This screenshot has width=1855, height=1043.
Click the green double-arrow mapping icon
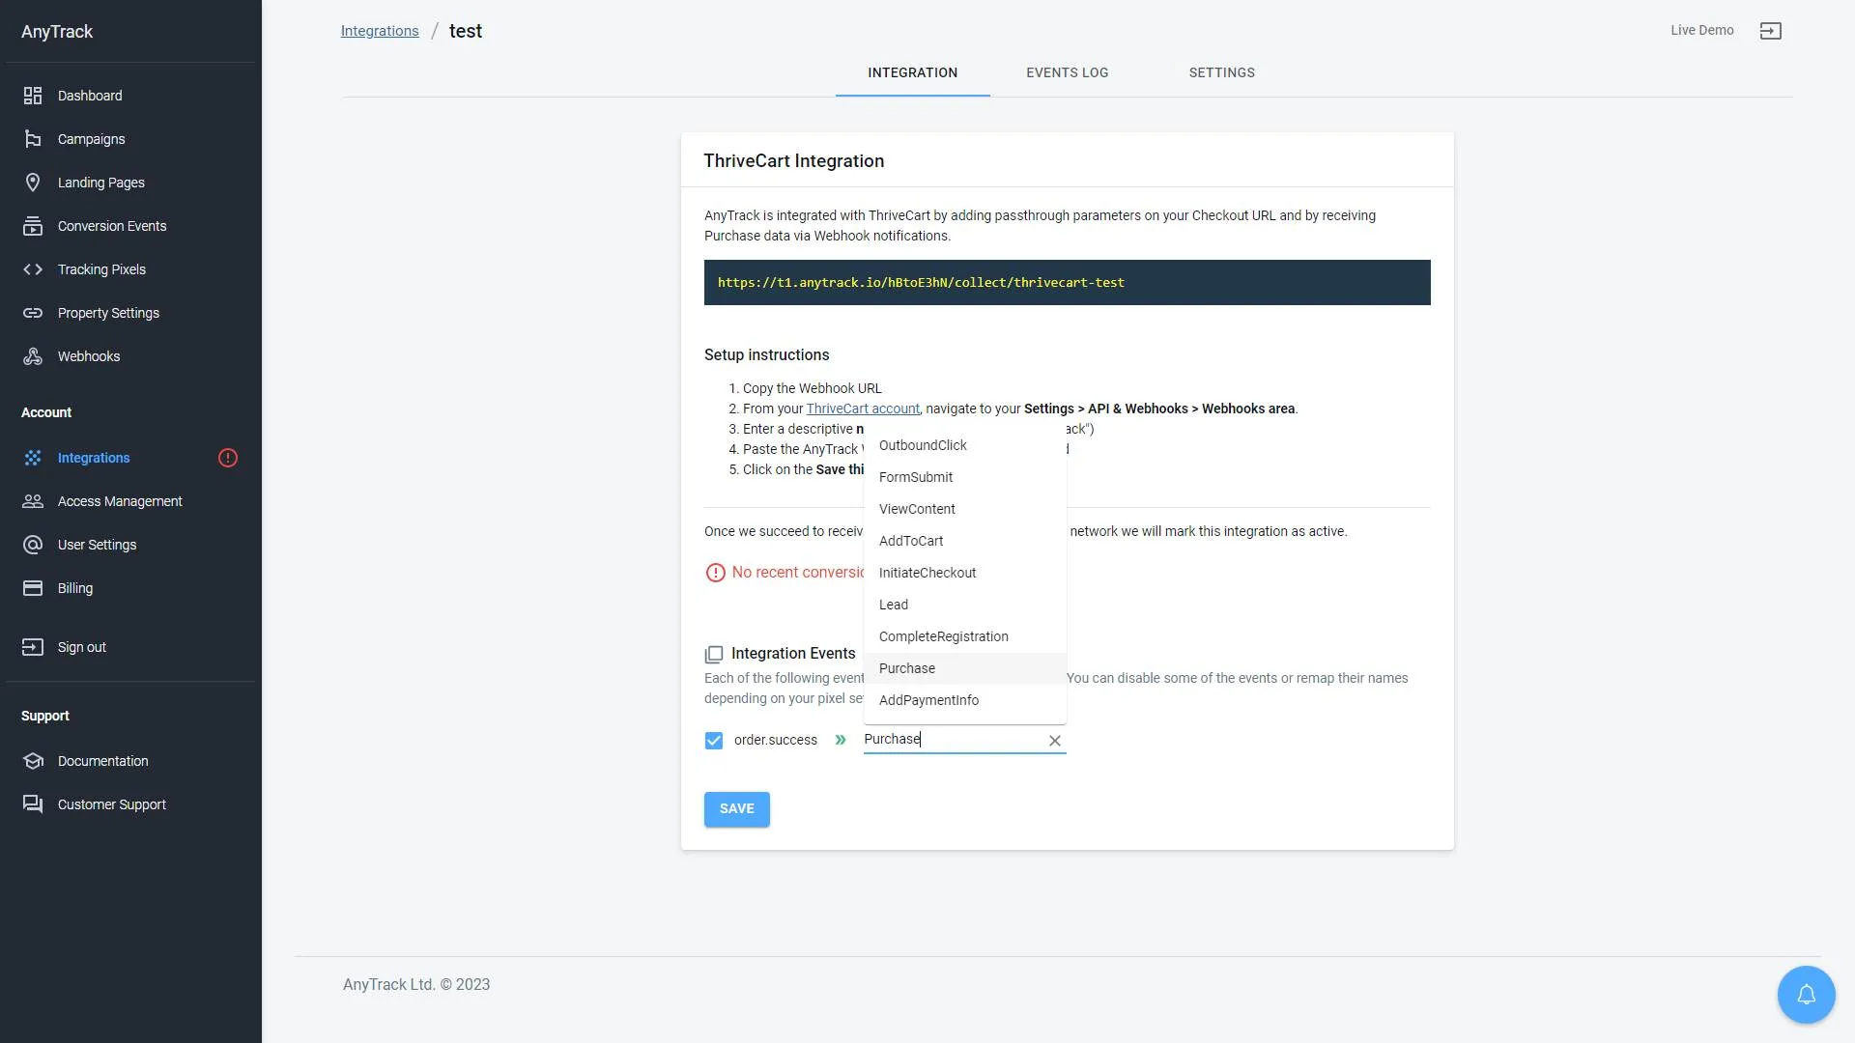point(841,740)
